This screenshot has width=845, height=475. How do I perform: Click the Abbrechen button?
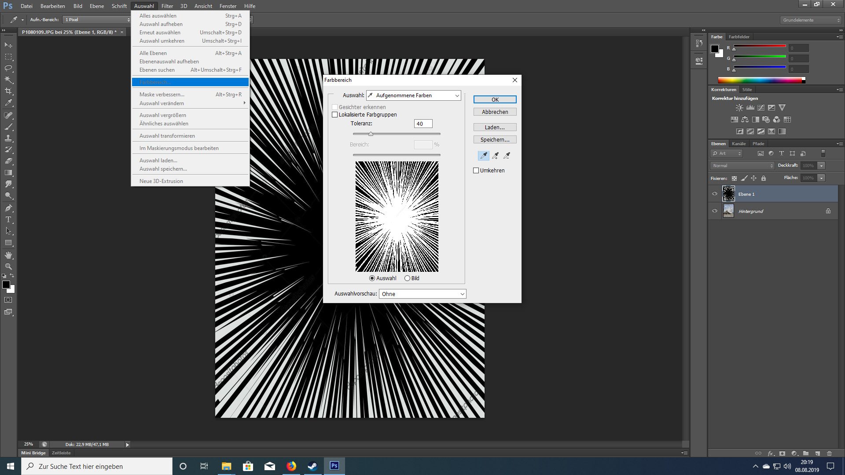[495, 112]
